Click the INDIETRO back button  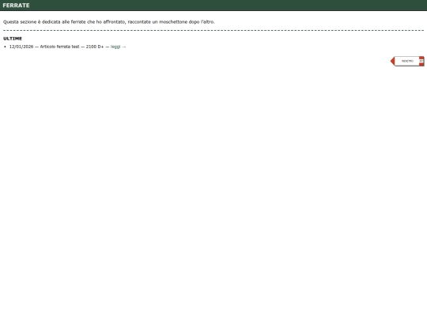pyautogui.click(x=407, y=61)
